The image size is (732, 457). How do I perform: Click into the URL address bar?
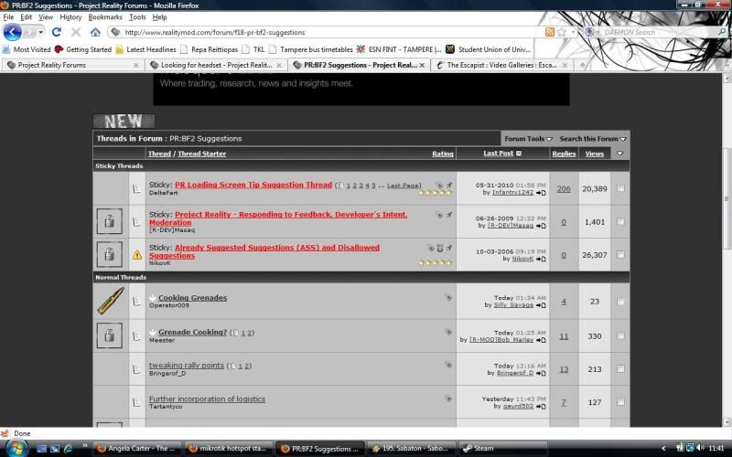(320, 32)
